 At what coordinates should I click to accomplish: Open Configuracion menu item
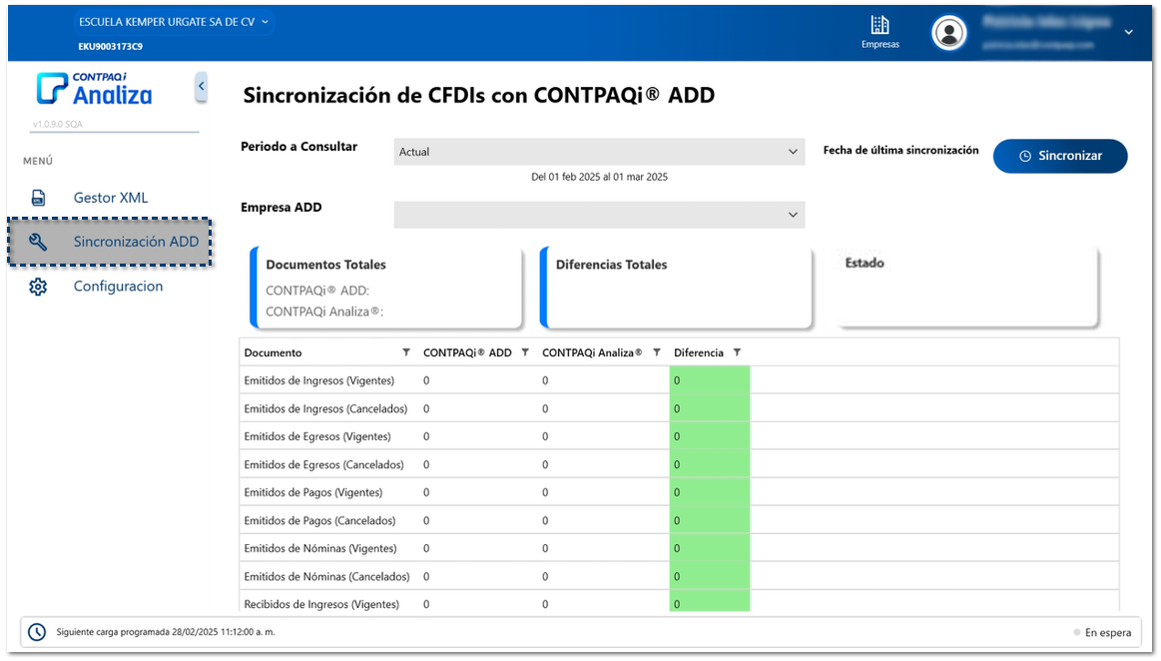(118, 287)
